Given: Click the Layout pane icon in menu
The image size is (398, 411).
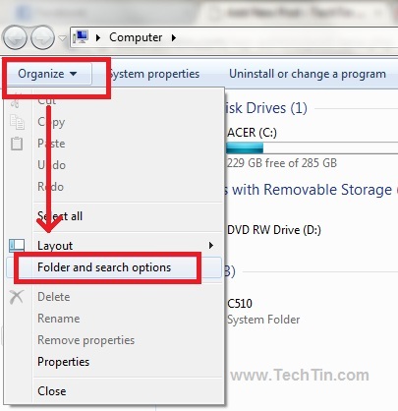Looking at the screenshot, I should (x=17, y=245).
